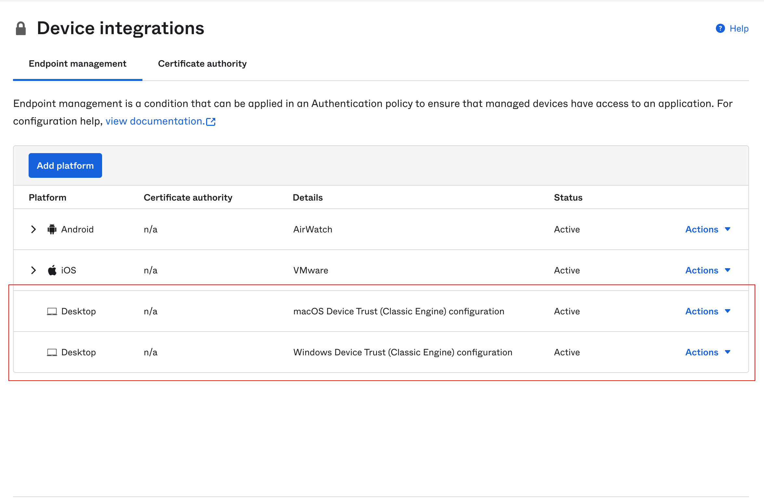The image size is (764, 499).
Task: Open Actions dropdown for iOS VMware row
Action: [702, 270]
